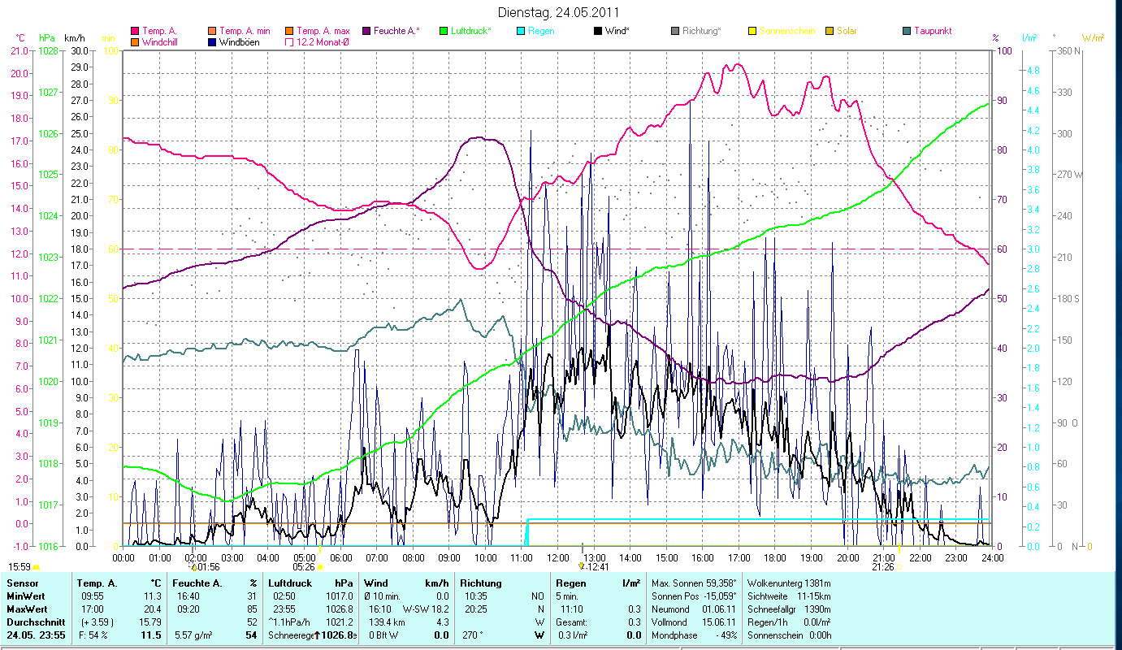Toggle the Temp. A. min legend box
Image resolution: width=1122 pixels, height=650 pixels.
(212, 31)
